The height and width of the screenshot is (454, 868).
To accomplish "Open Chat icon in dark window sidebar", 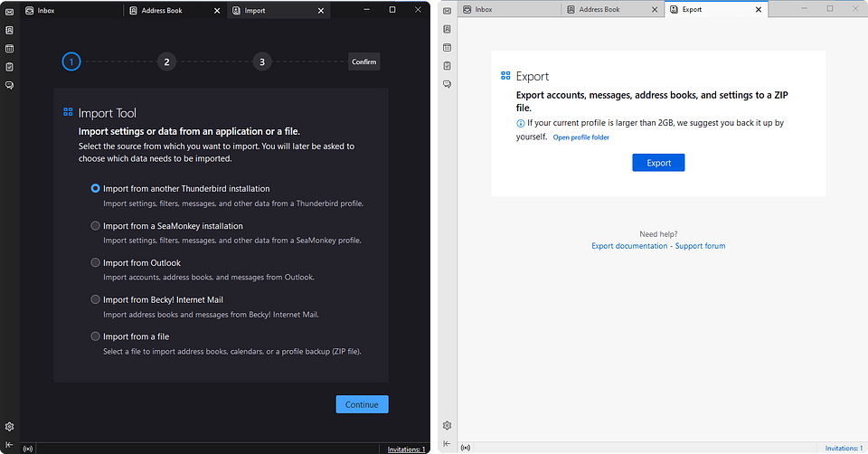I will pos(9,84).
